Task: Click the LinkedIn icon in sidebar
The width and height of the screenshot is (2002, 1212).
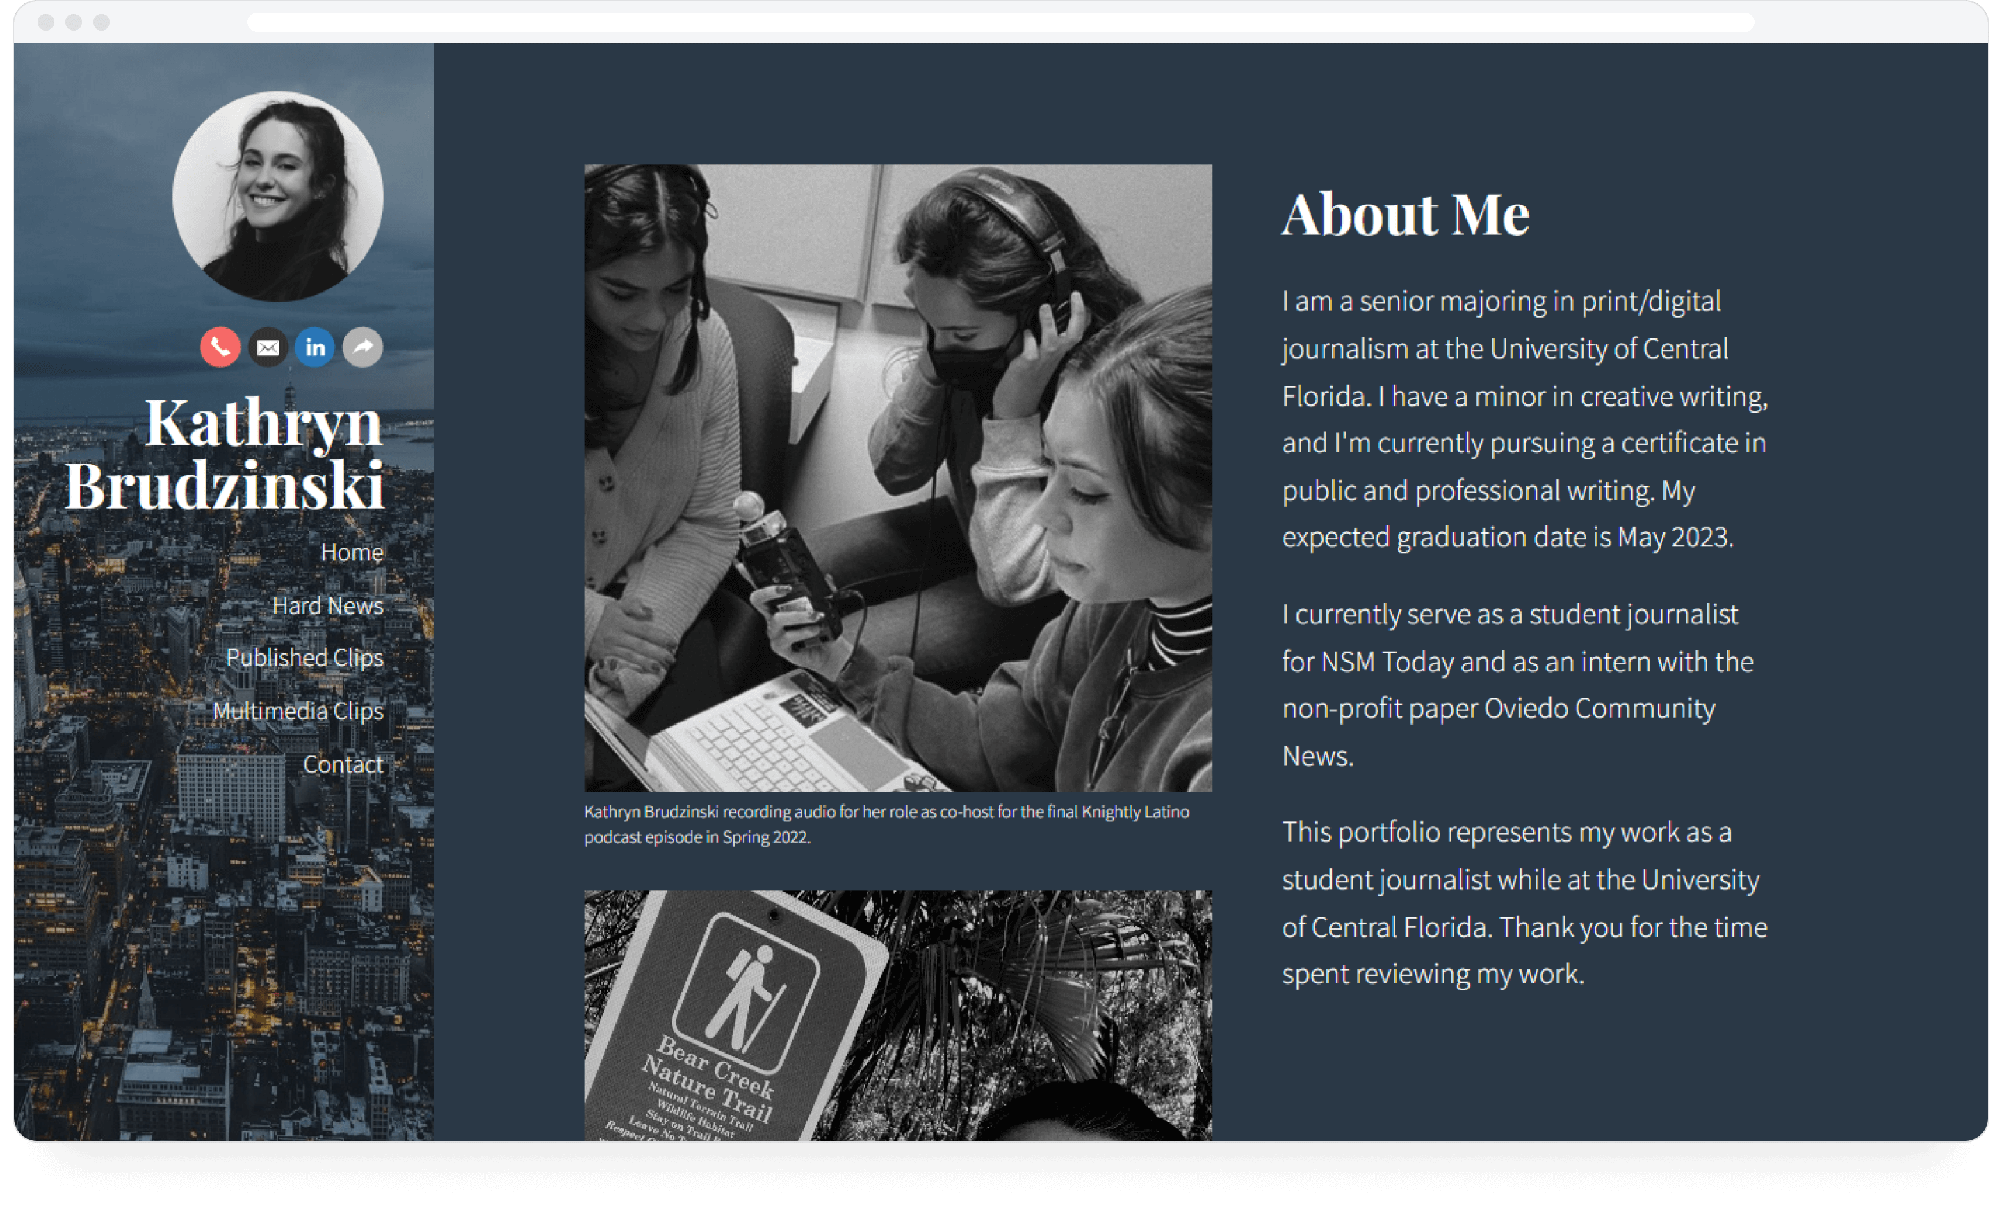Action: click(x=316, y=349)
